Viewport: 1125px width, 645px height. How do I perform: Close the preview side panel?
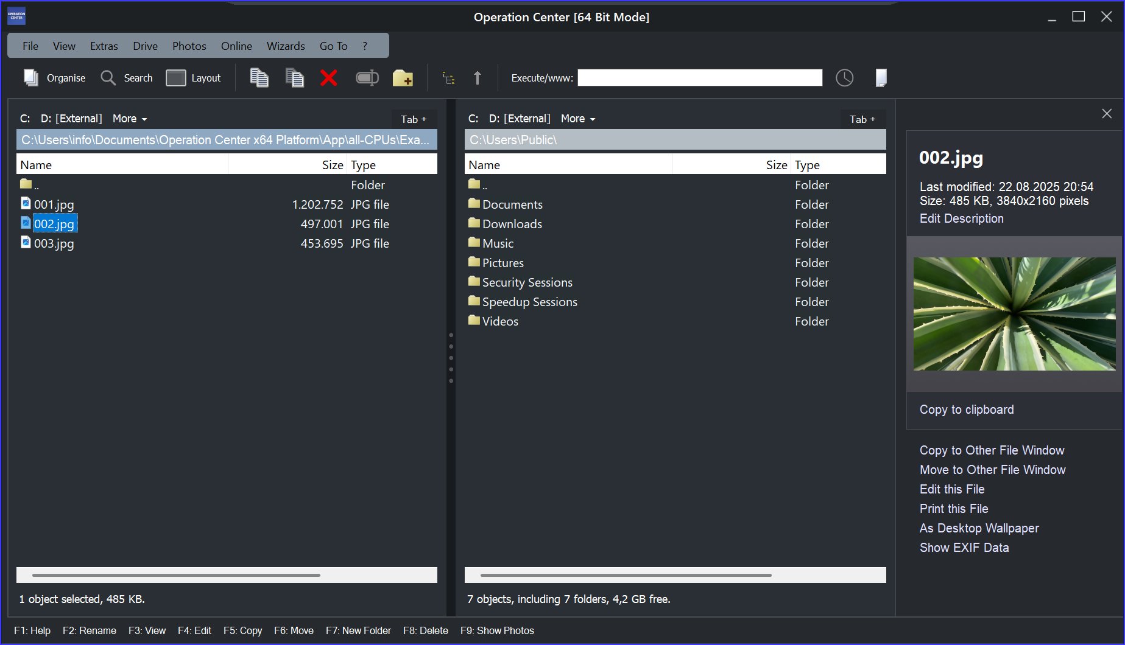coord(1107,114)
